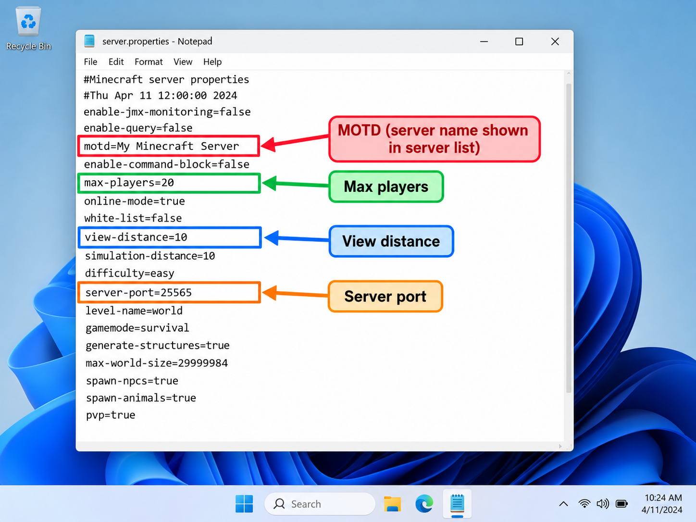The image size is (696, 522).
Task: Click the spawn-animals=true line
Action: click(141, 398)
